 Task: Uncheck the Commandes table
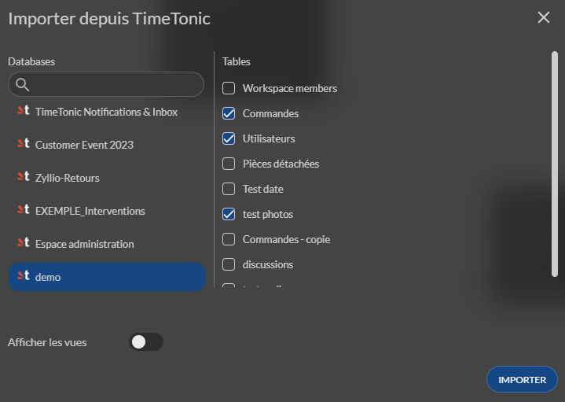[x=229, y=113]
